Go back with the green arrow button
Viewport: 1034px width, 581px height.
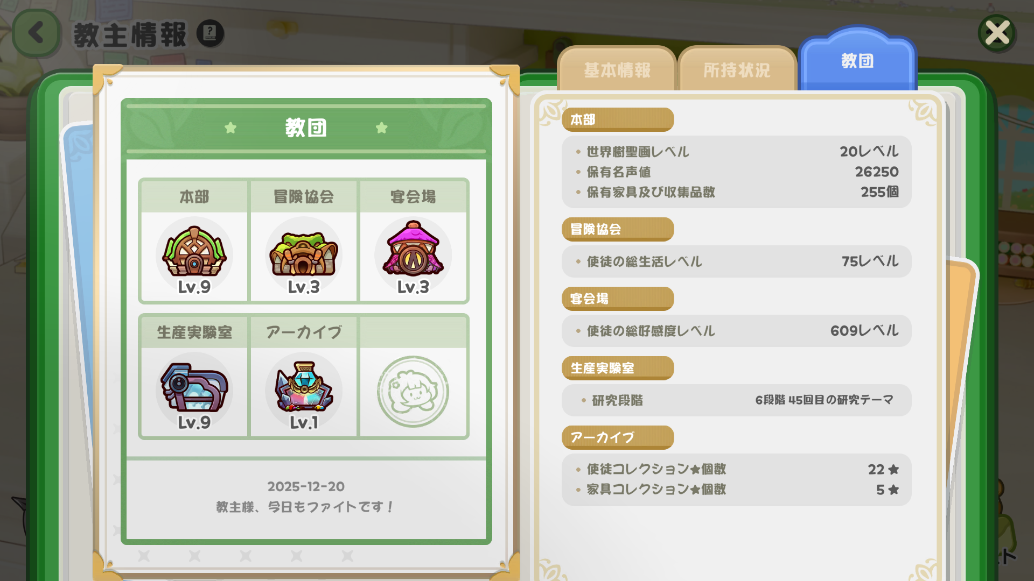[x=37, y=33]
